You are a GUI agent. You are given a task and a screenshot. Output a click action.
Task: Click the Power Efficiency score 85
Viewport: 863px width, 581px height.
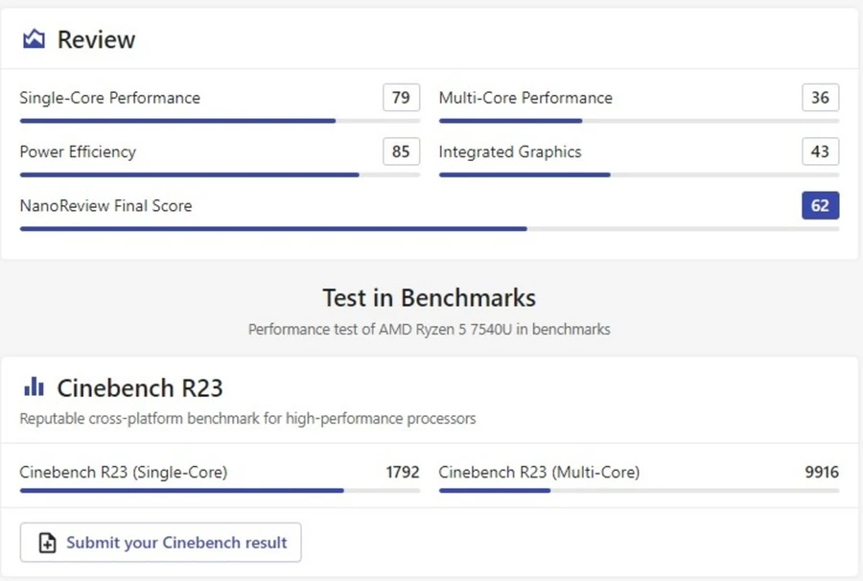(x=401, y=151)
